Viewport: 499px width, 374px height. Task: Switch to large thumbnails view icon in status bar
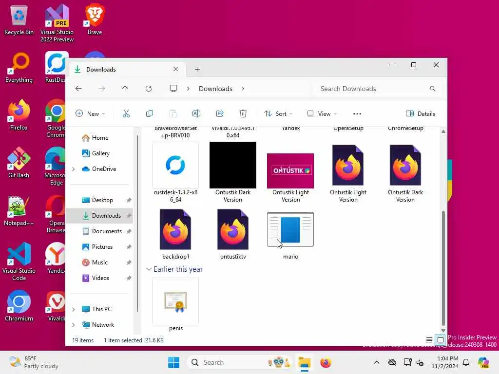point(441,340)
